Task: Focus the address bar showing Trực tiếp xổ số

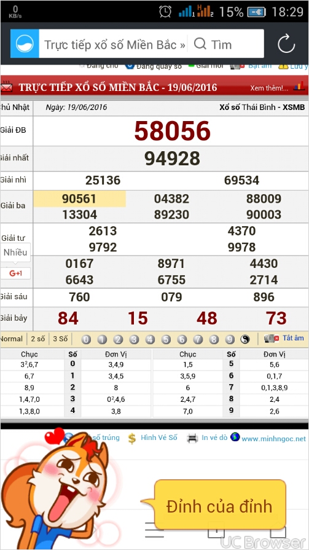Action: (114, 44)
